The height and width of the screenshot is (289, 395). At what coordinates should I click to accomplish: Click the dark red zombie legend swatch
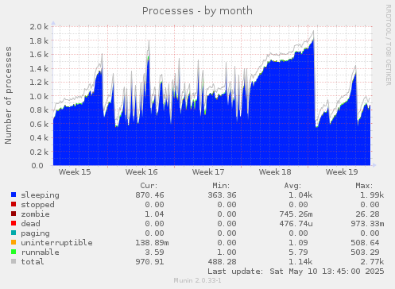(x=14, y=214)
